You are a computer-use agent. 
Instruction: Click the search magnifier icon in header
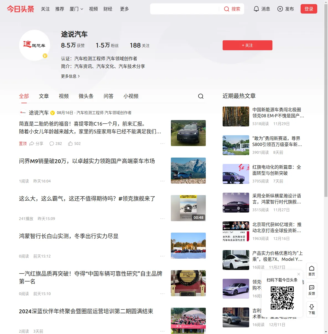227,9
